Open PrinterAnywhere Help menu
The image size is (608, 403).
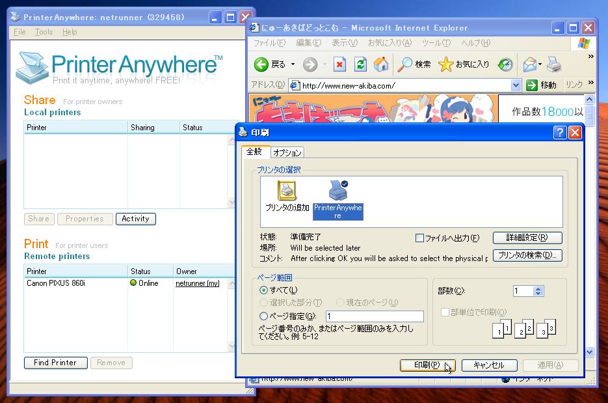point(70,32)
